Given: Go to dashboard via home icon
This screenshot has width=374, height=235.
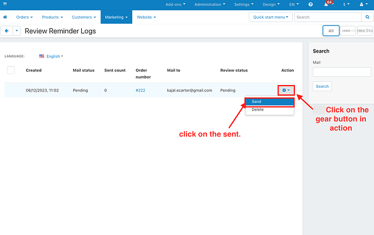Looking at the screenshot, I should (5, 17).
